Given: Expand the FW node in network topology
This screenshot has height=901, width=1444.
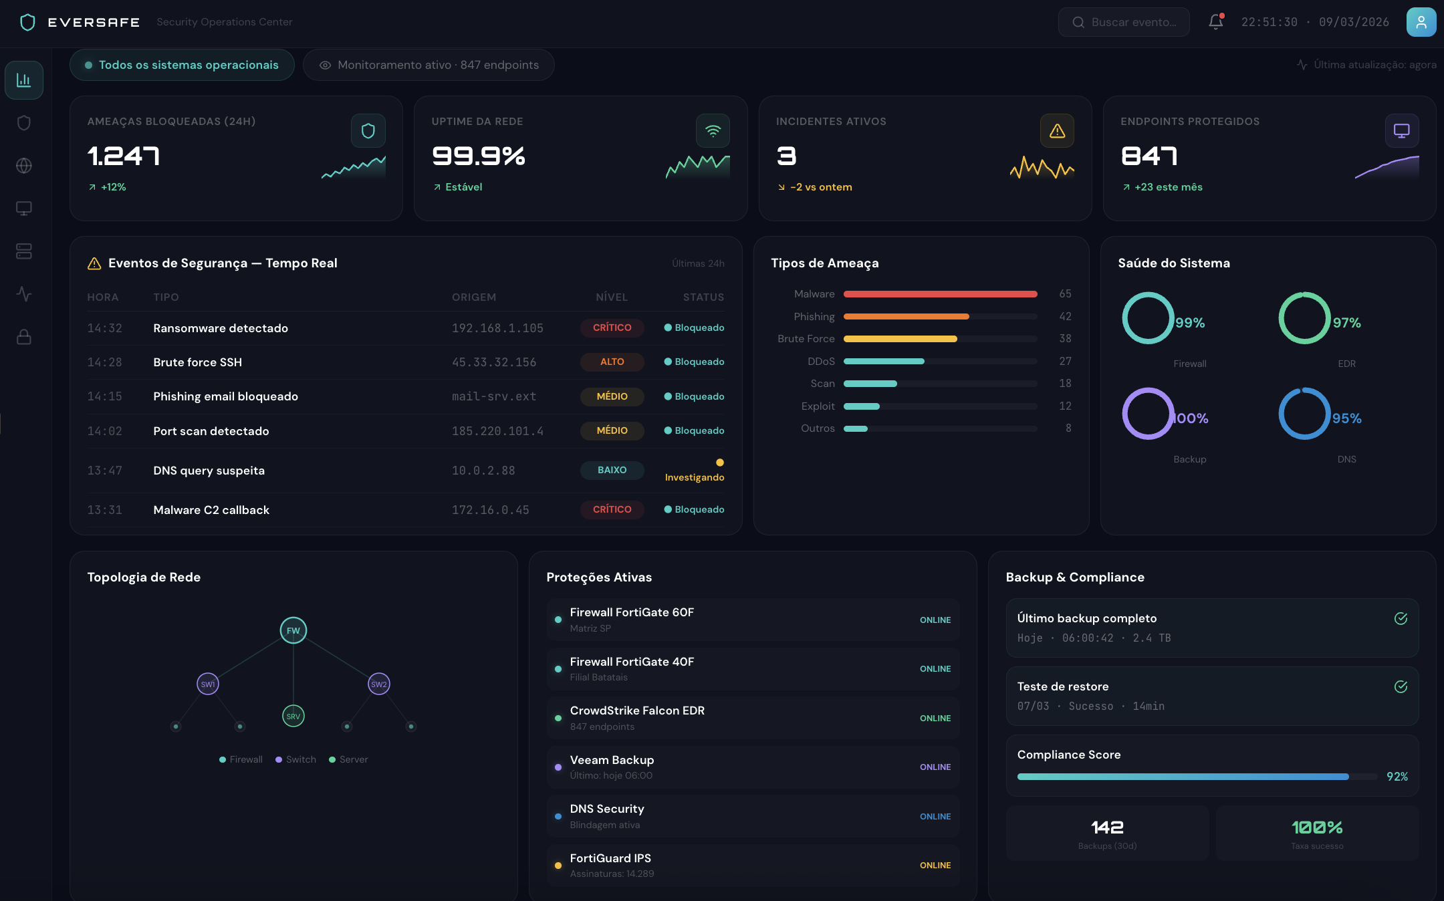Looking at the screenshot, I should point(293,630).
